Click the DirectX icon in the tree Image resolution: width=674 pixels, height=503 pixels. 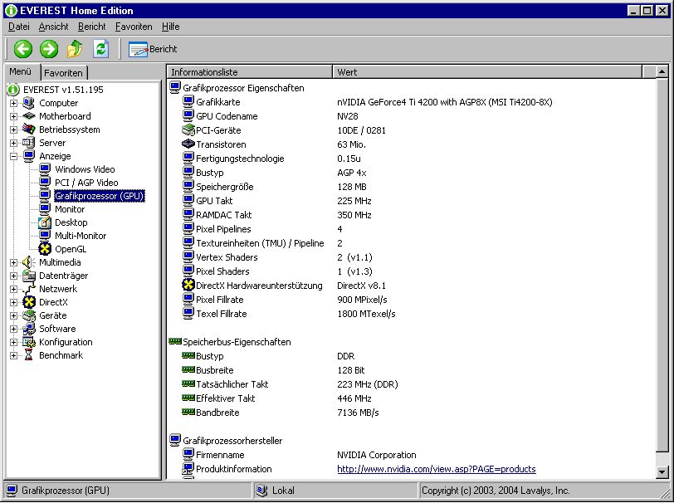[x=29, y=302]
